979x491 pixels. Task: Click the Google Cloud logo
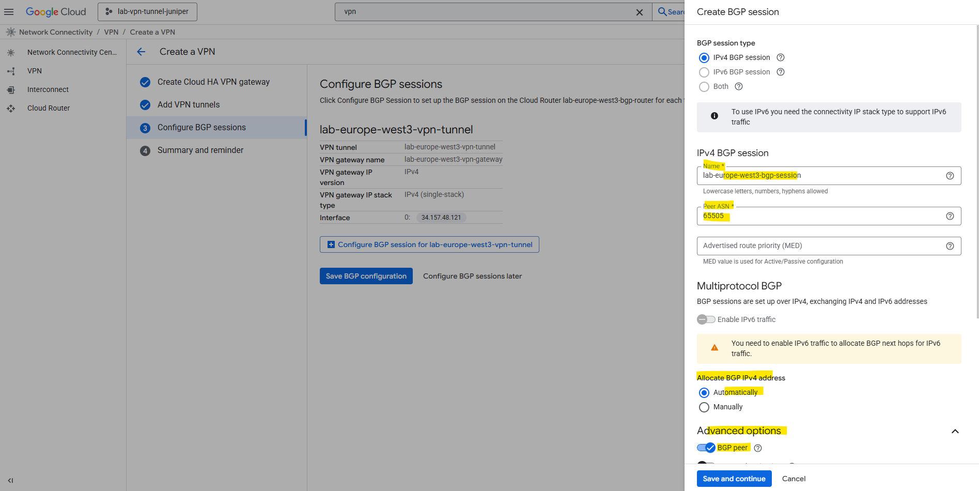click(56, 11)
